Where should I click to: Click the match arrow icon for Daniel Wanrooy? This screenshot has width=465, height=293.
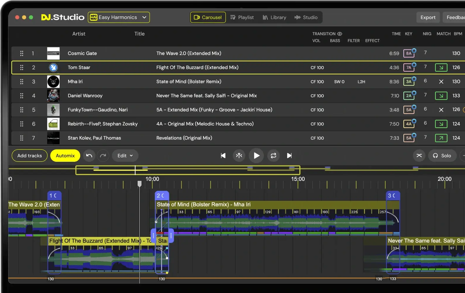441,96
